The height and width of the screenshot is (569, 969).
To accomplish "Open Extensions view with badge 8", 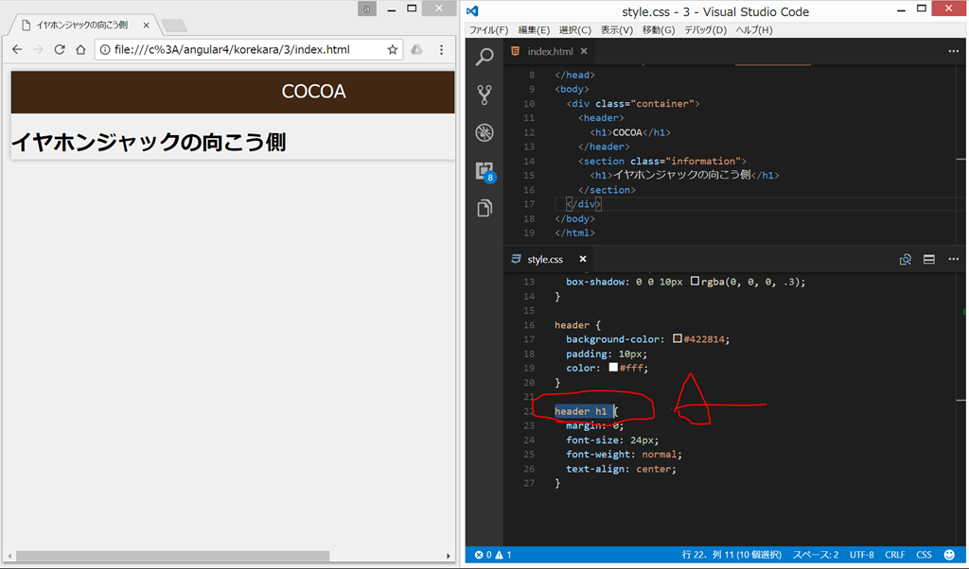I will tap(484, 171).
